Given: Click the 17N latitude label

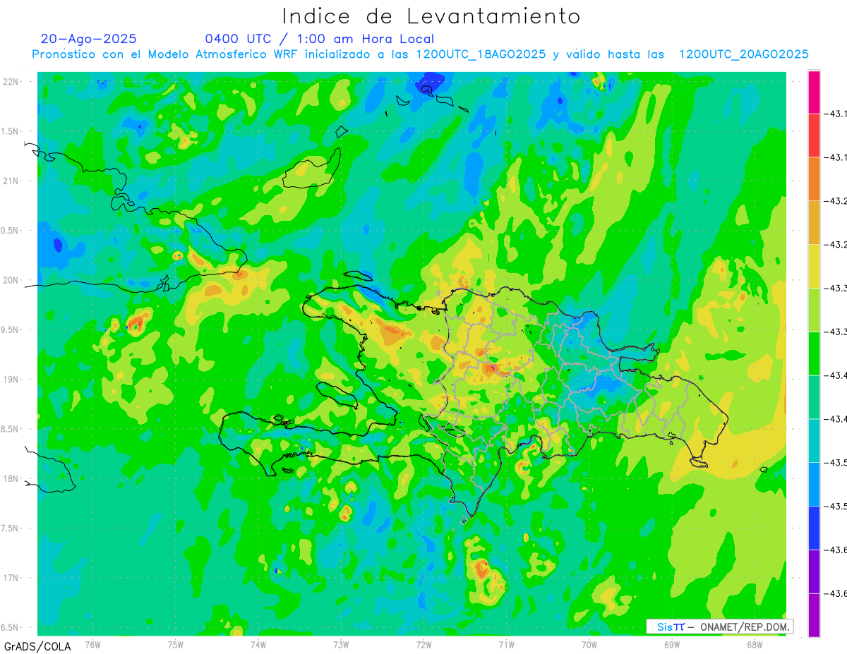Looking at the screenshot, I should click(11, 578).
